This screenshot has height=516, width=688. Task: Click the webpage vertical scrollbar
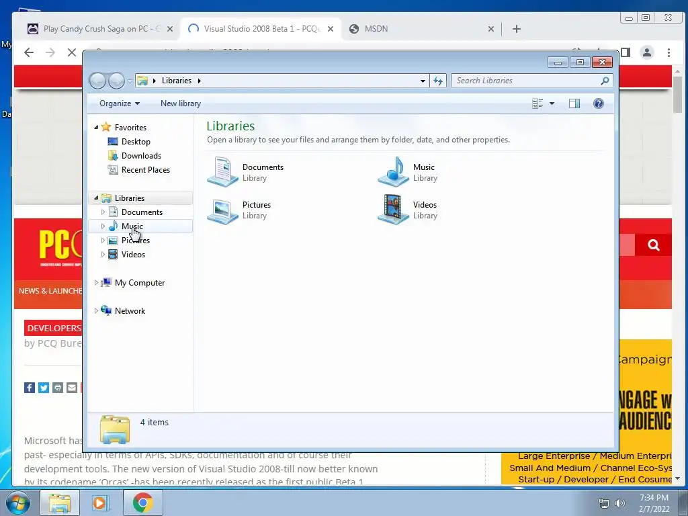677,94
